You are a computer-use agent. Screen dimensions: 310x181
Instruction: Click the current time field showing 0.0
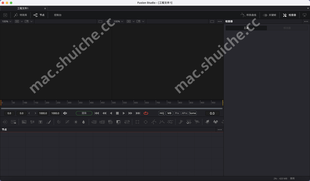click(212, 113)
